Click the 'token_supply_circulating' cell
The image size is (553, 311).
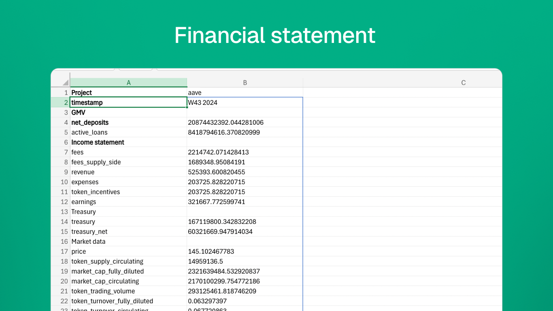129,261
